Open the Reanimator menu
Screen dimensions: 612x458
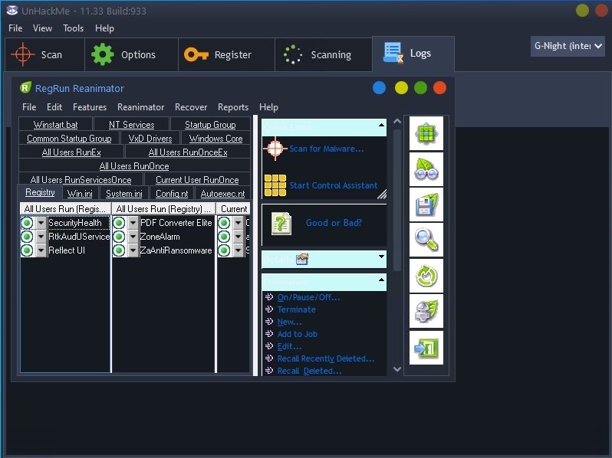(140, 107)
